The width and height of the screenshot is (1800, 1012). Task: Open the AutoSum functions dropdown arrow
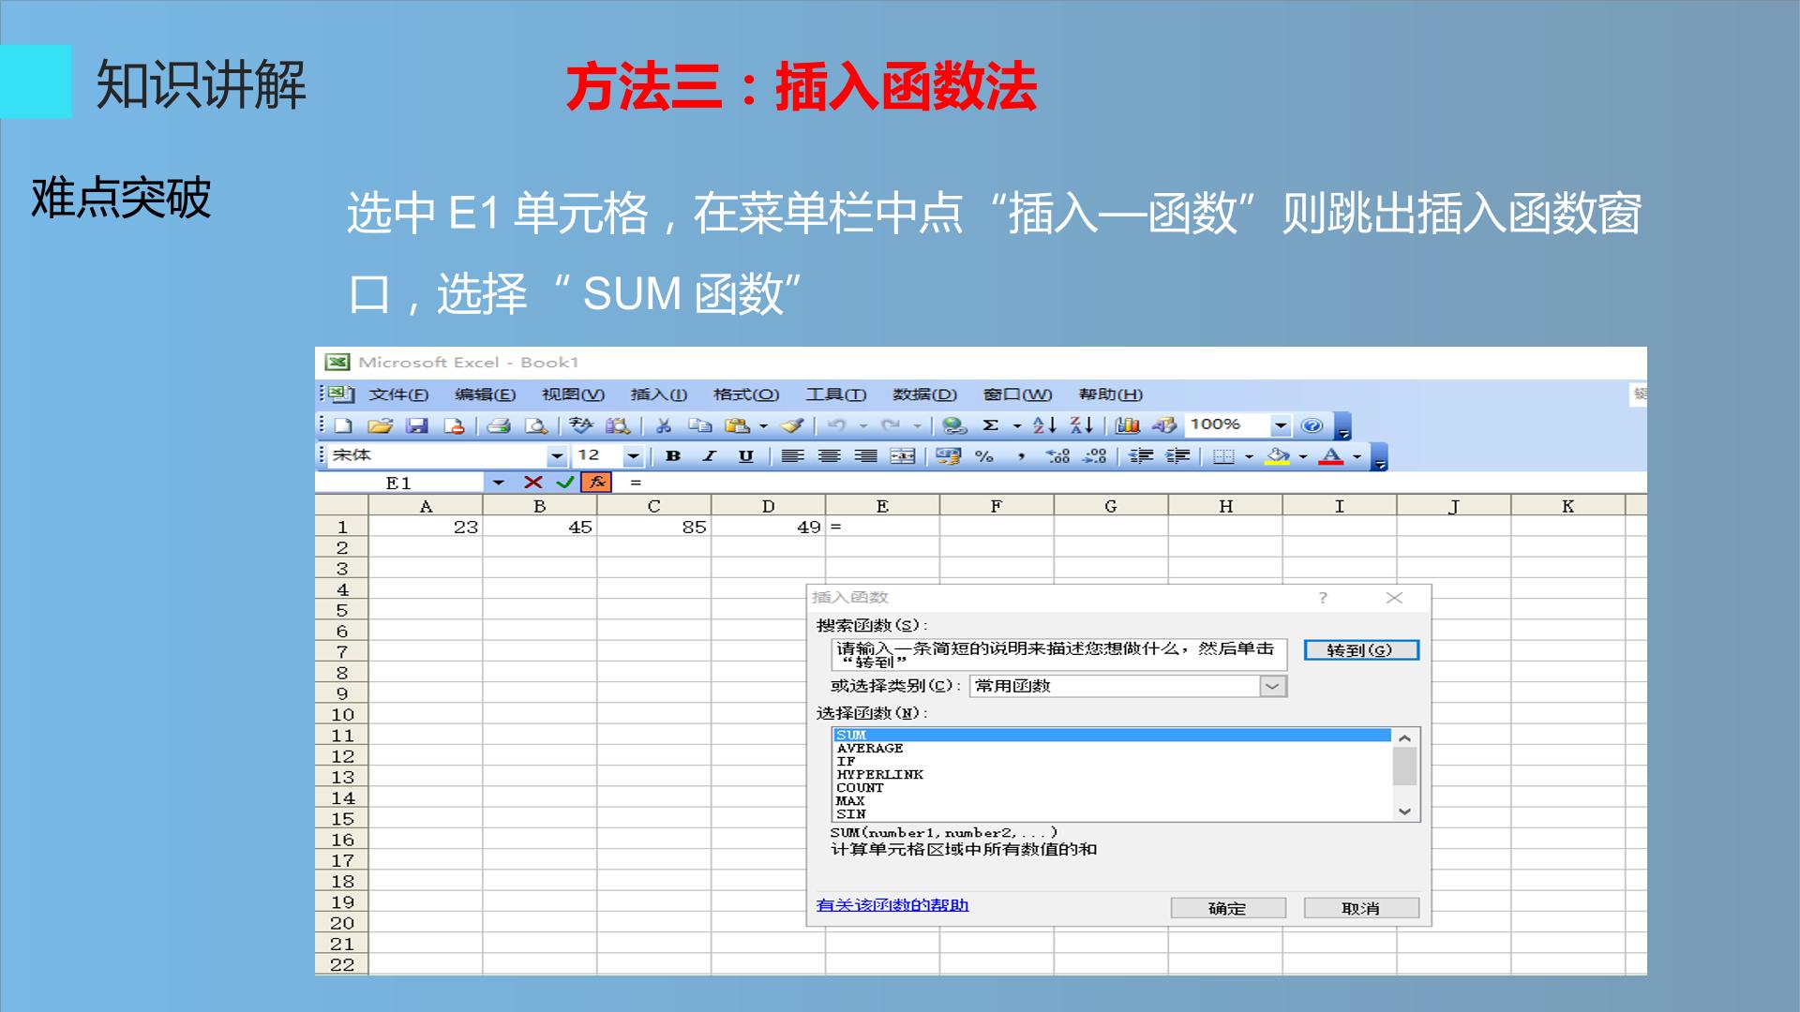(x=1017, y=426)
